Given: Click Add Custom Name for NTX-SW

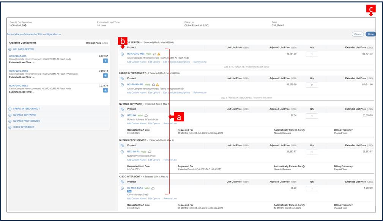Looking at the screenshot, I should pyautogui.click(x=136, y=124).
